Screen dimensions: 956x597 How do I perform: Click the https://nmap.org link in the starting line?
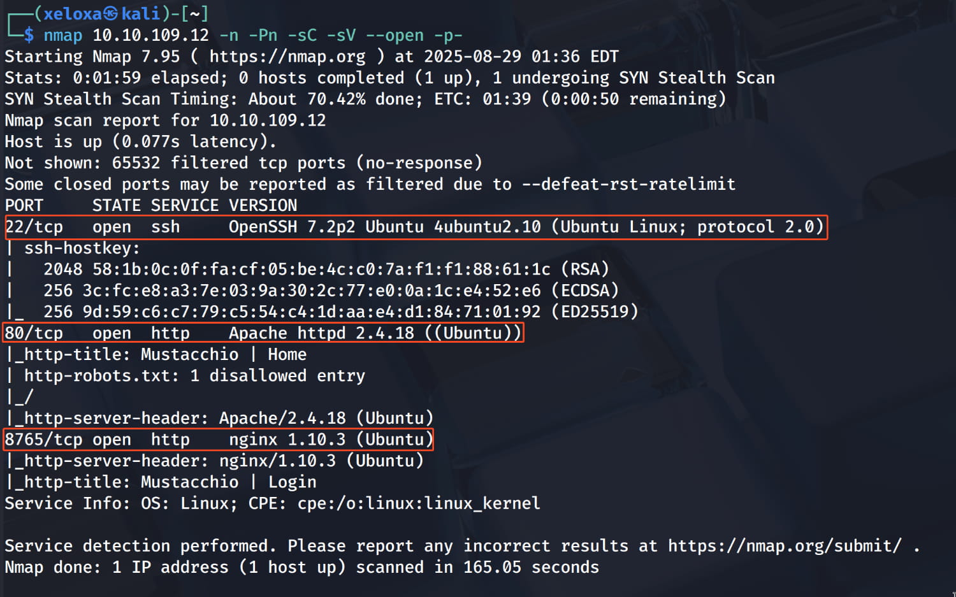pyautogui.click(x=287, y=57)
